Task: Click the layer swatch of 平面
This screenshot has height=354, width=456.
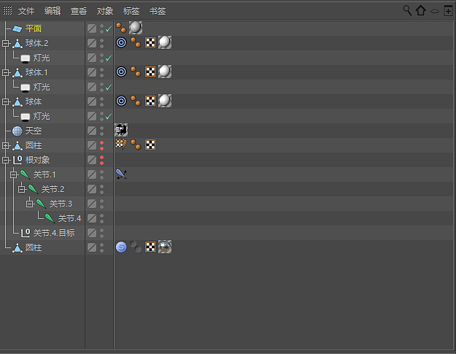Action: pyautogui.click(x=92, y=28)
